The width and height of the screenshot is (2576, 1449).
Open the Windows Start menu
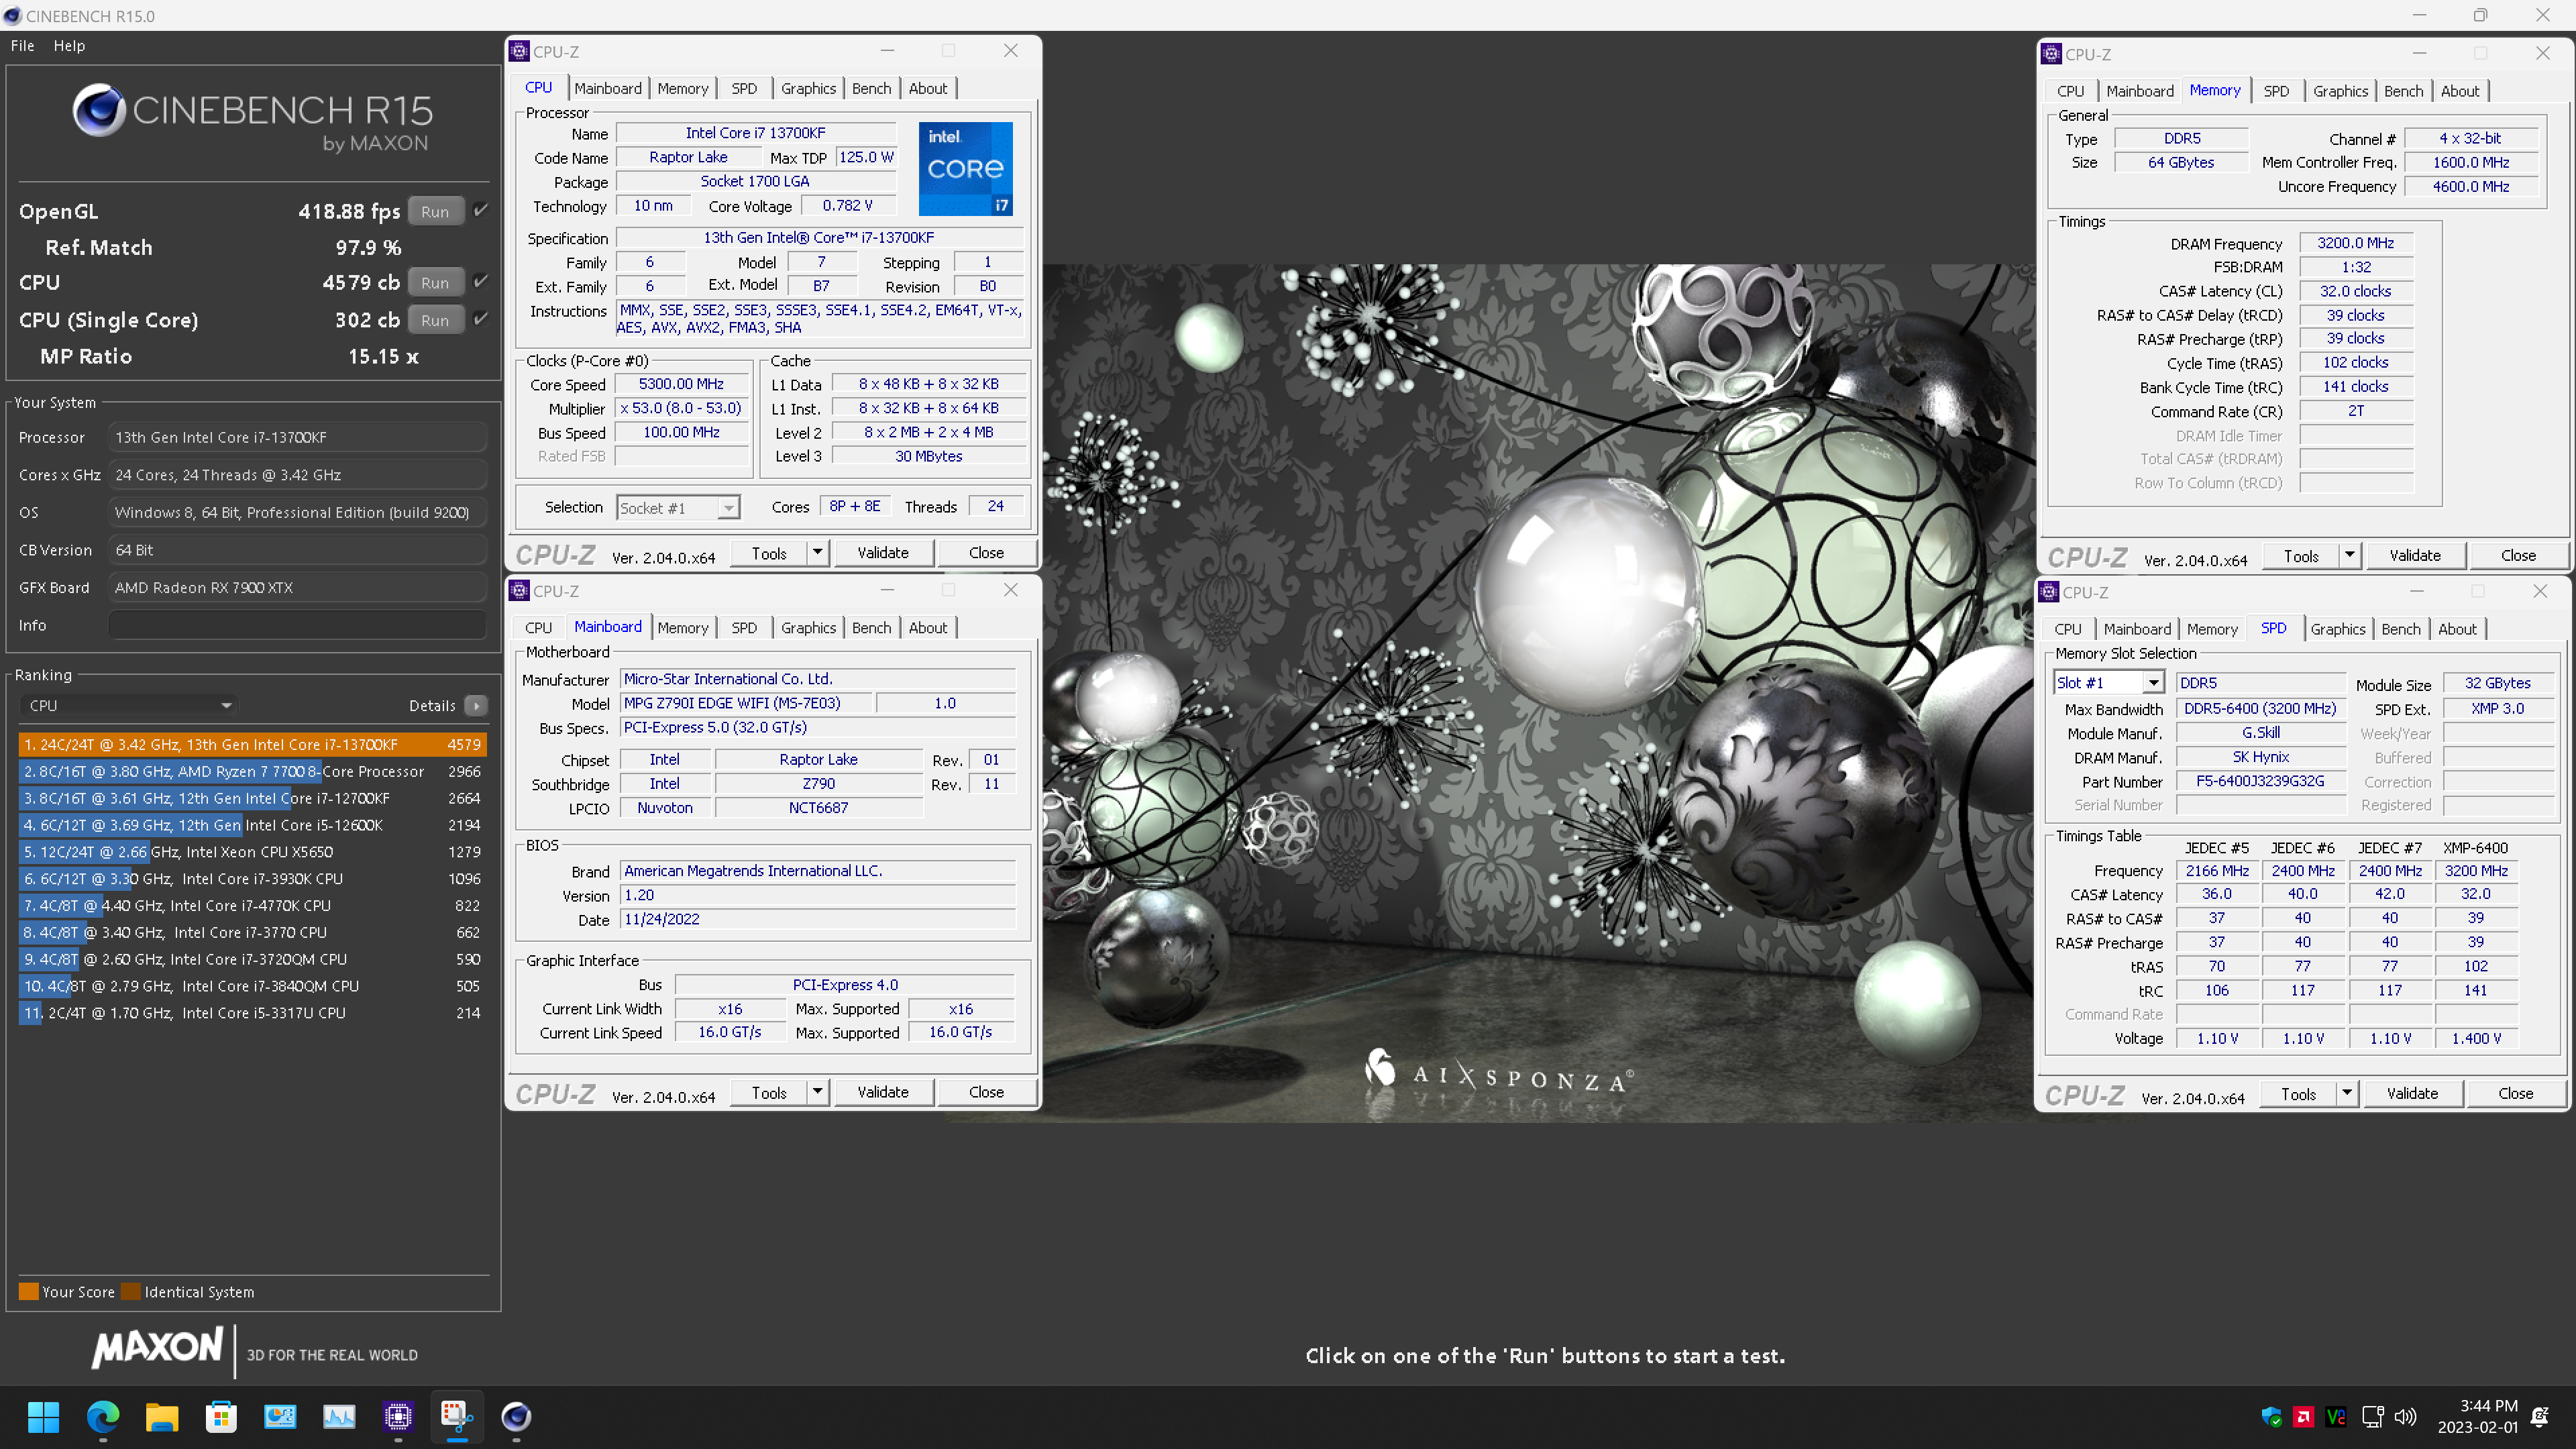[43, 1416]
